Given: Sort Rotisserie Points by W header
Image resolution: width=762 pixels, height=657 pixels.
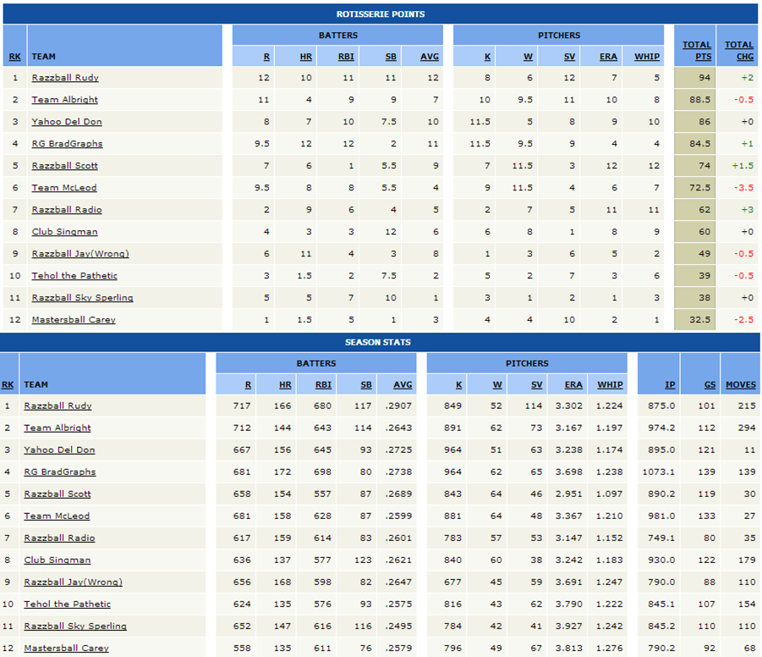Looking at the screenshot, I should pyautogui.click(x=529, y=57).
